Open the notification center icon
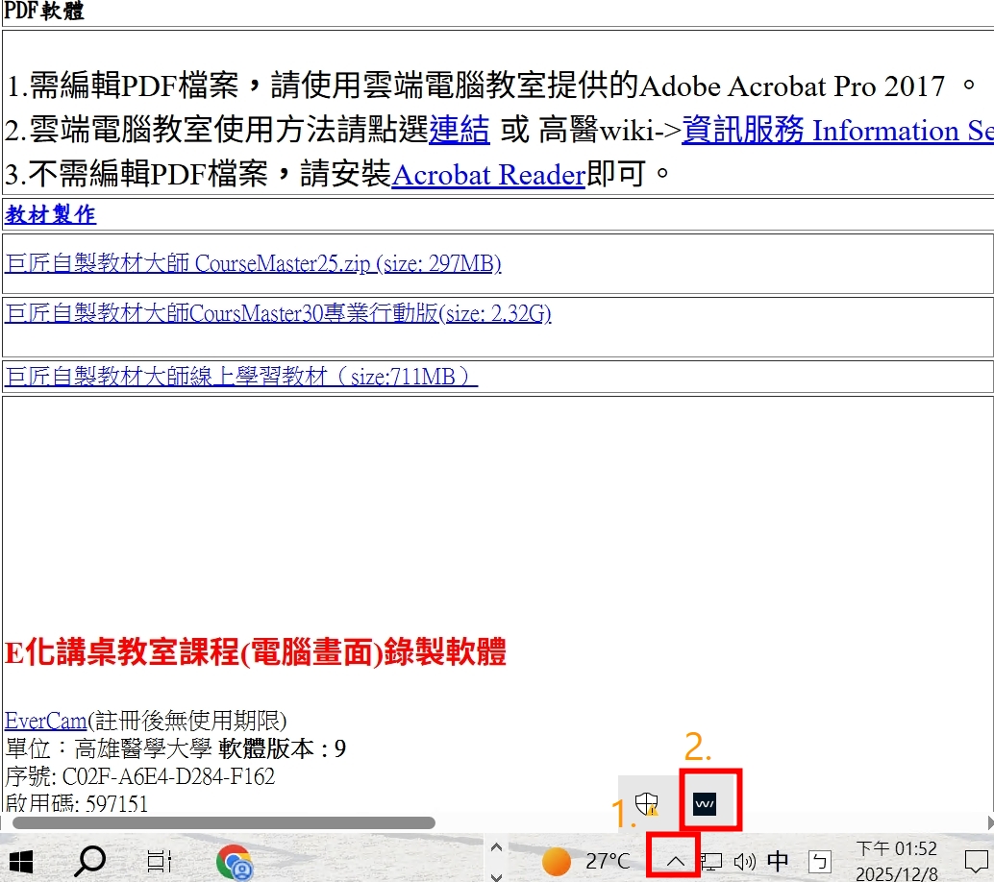Image resolution: width=994 pixels, height=882 pixels. click(x=975, y=861)
